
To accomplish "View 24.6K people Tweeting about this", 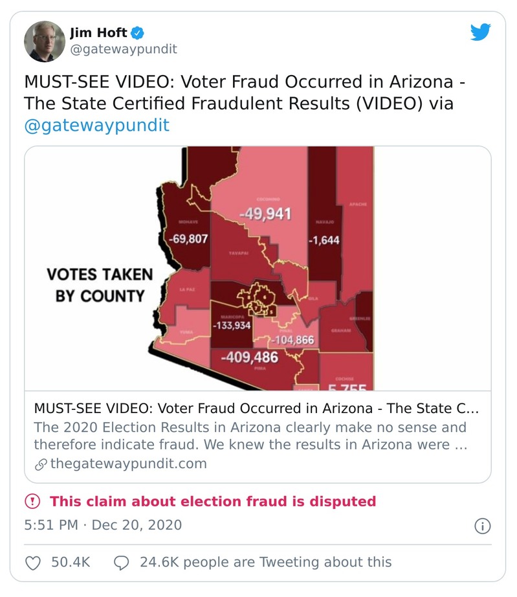I will coord(265,562).
